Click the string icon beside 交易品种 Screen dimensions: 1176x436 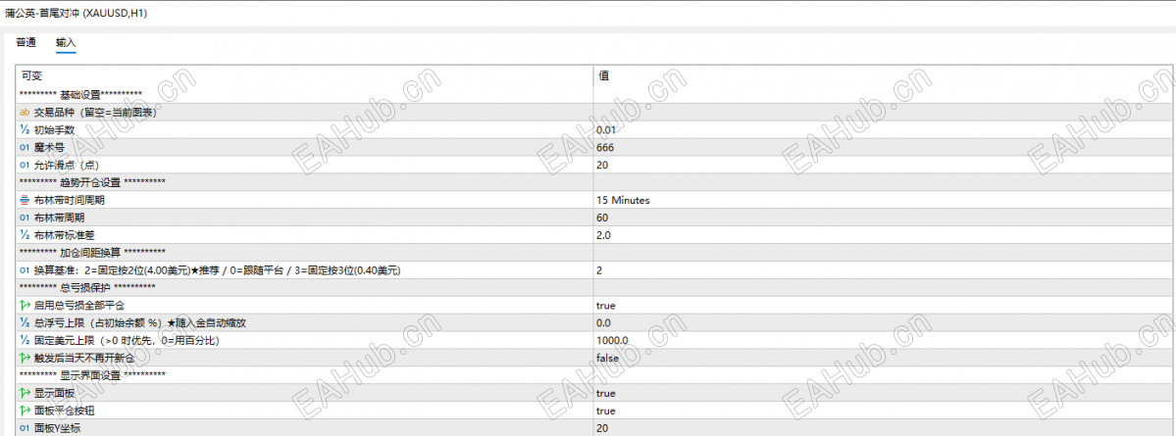click(25, 113)
